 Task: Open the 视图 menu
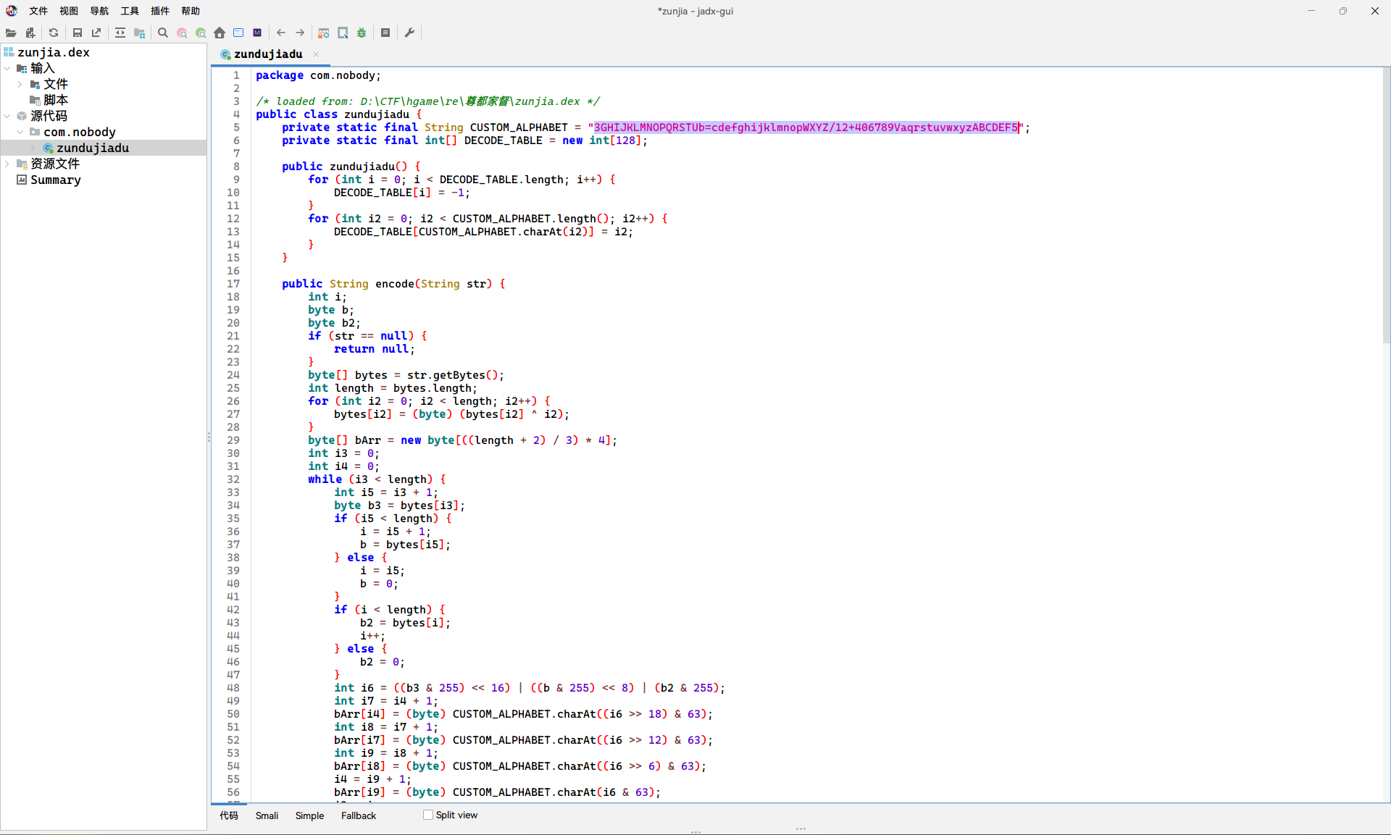click(69, 11)
